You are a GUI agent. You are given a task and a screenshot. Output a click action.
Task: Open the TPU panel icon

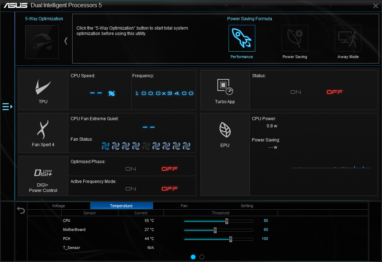click(43, 87)
